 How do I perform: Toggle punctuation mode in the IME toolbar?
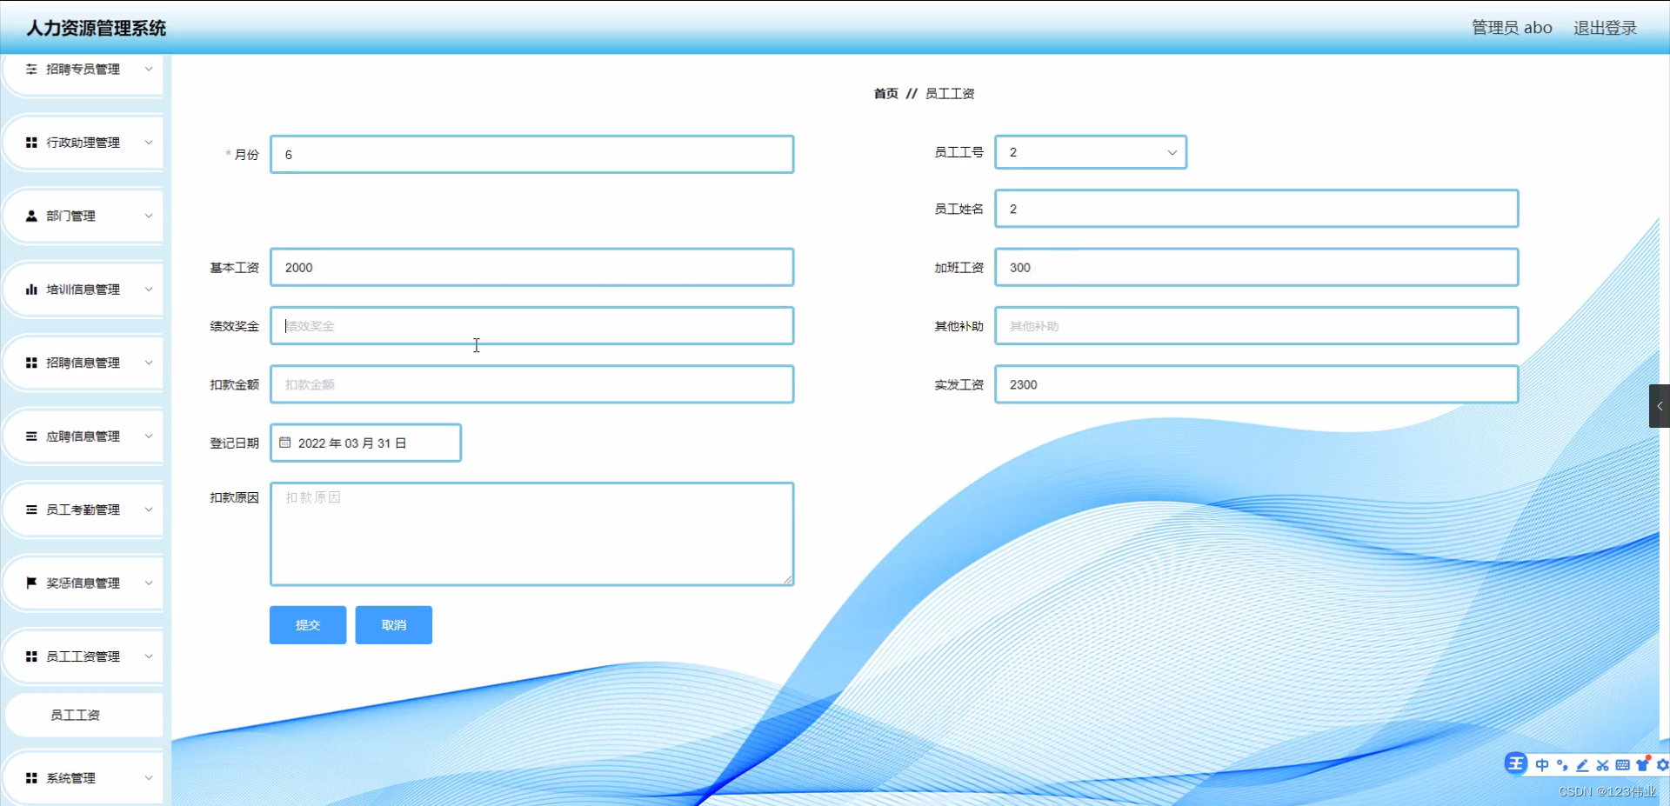pyautogui.click(x=1562, y=763)
